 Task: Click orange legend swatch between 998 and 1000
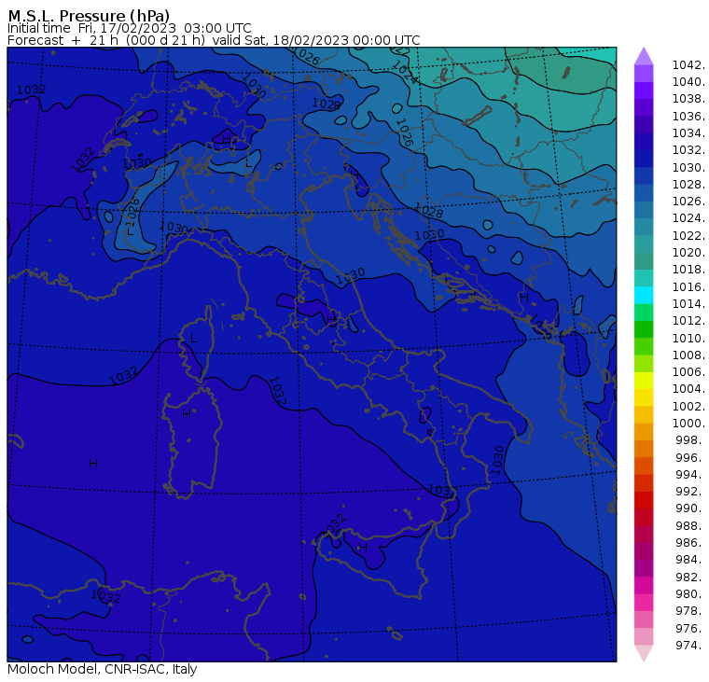pyautogui.click(x=644, y=432)
